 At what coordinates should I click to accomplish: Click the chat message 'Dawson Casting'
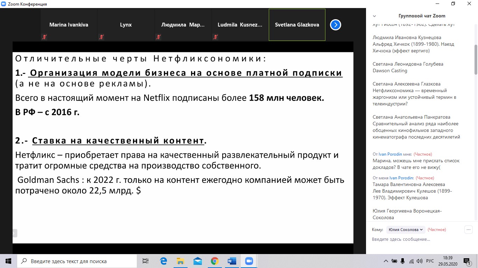click(390, 70)
